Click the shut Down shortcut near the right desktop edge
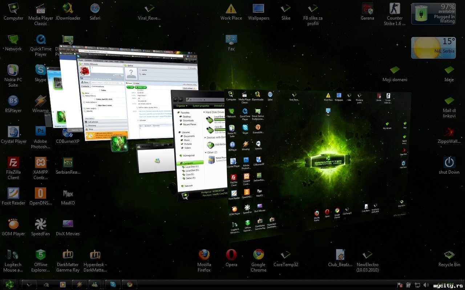 pos(449,165)
